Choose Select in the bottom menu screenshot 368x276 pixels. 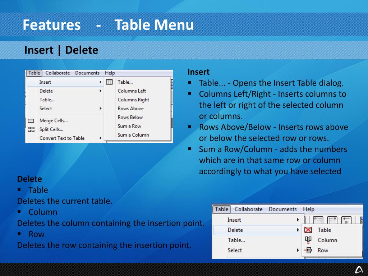pyautogui.click(x=258, y=250)
